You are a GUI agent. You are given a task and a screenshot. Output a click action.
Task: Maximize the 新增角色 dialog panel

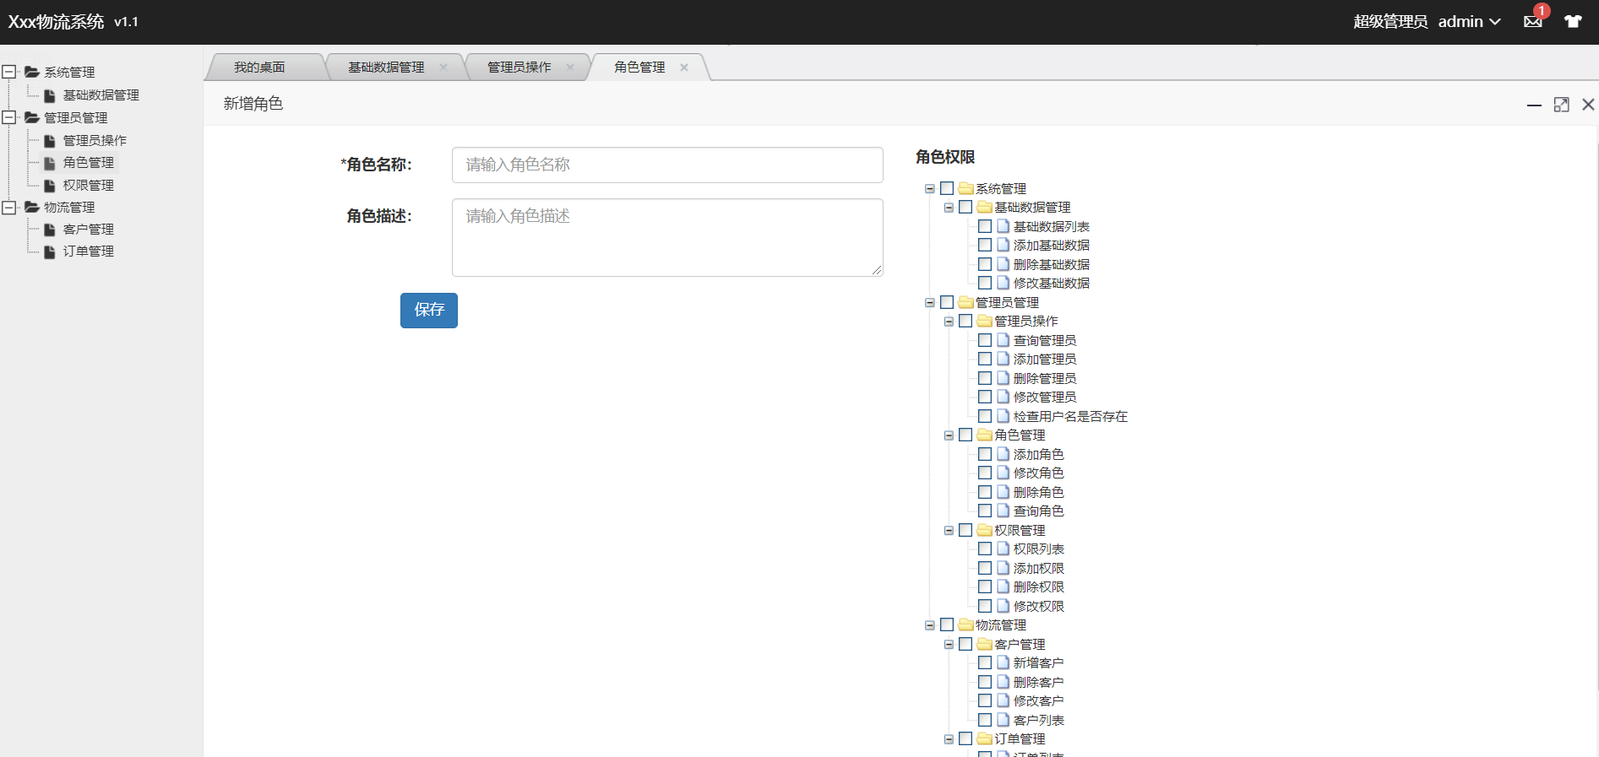click(x=1561, y=105)
